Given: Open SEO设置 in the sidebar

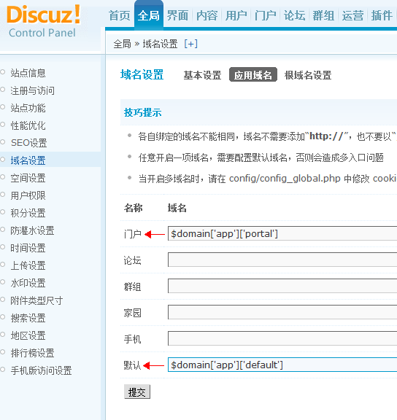Looking at the screenshot, I should pos(29,143).
